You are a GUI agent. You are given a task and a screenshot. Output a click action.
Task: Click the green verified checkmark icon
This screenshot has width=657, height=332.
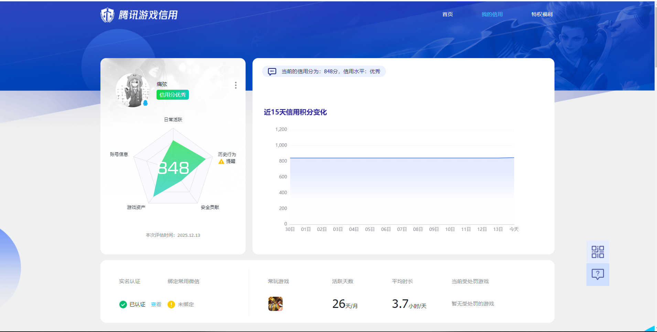(123, 305)
